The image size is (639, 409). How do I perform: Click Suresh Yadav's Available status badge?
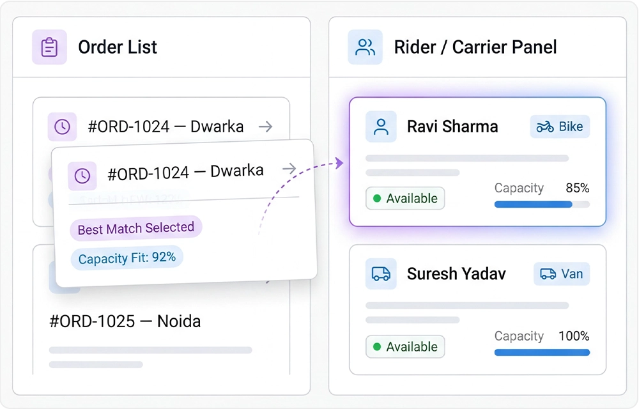tap(405, 347)
